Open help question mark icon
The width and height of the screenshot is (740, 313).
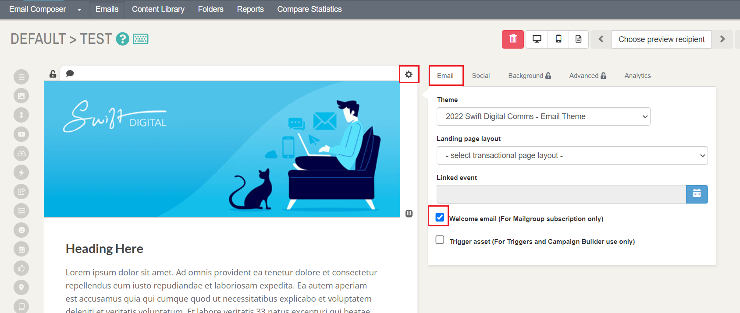coord(122,39)
